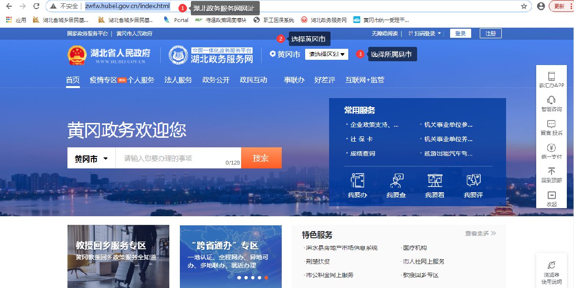Open the browser profile avatar icon
Viewport: 574px width, 288px height.
coord(541,6)
